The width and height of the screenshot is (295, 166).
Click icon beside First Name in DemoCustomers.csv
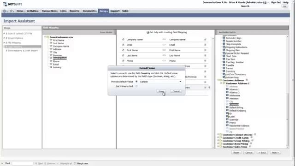(x=51, y=40)
